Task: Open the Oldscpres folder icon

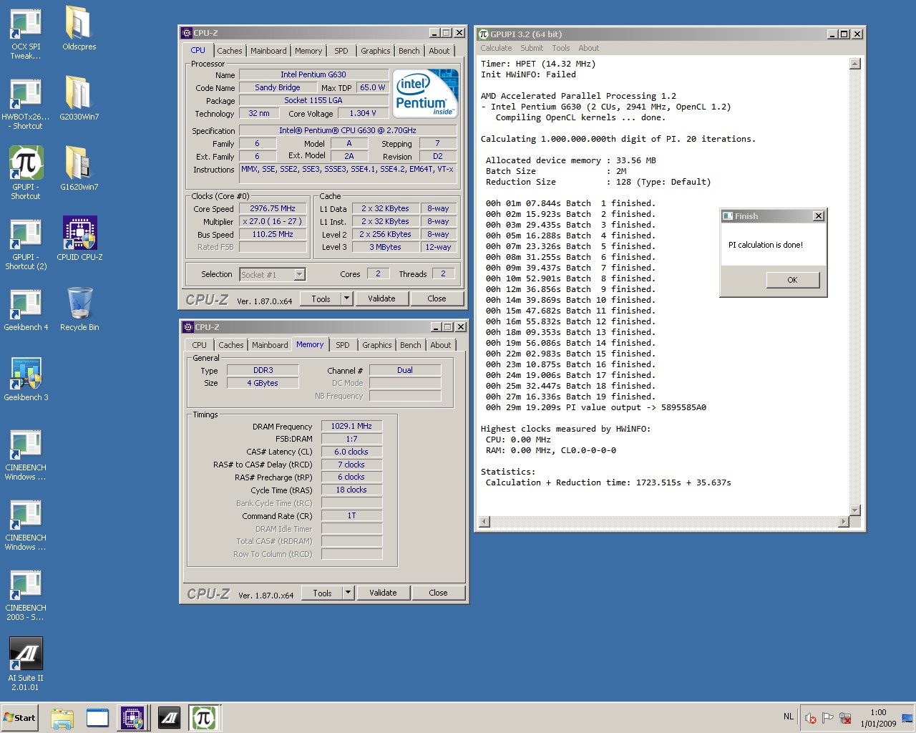Action: point(79,29)
